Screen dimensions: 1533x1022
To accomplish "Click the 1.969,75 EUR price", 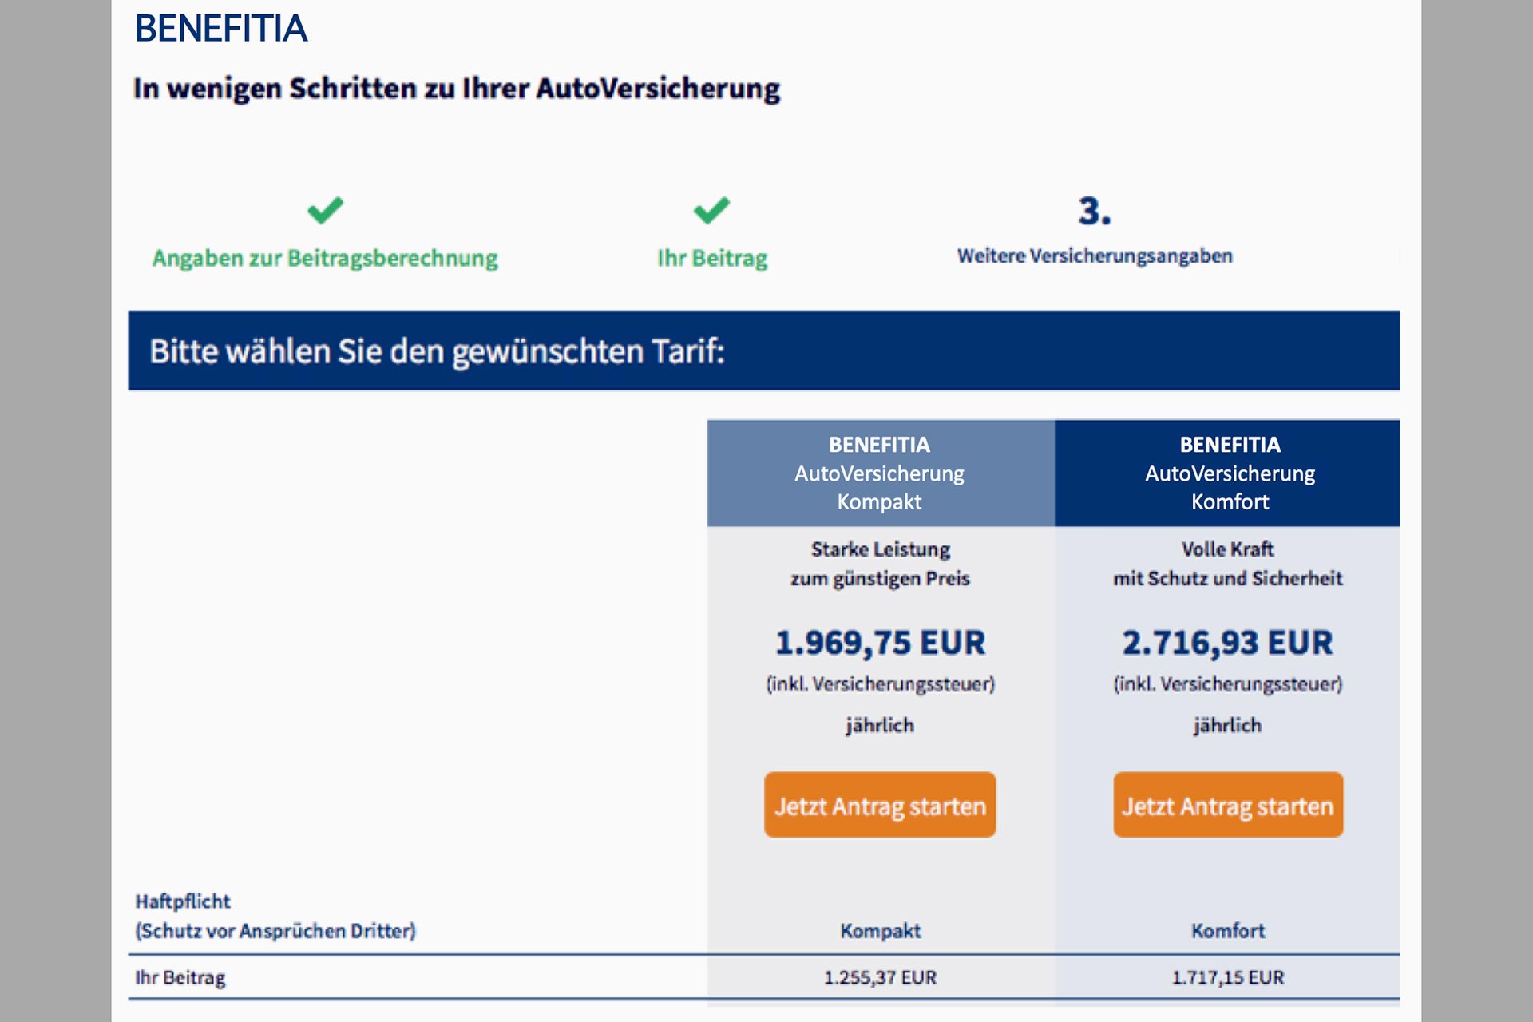I will pos(880,643).
